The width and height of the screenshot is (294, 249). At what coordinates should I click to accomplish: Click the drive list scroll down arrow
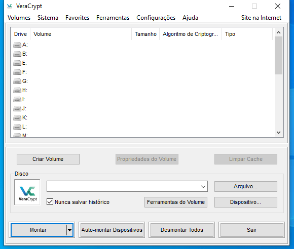click(278, 133)
